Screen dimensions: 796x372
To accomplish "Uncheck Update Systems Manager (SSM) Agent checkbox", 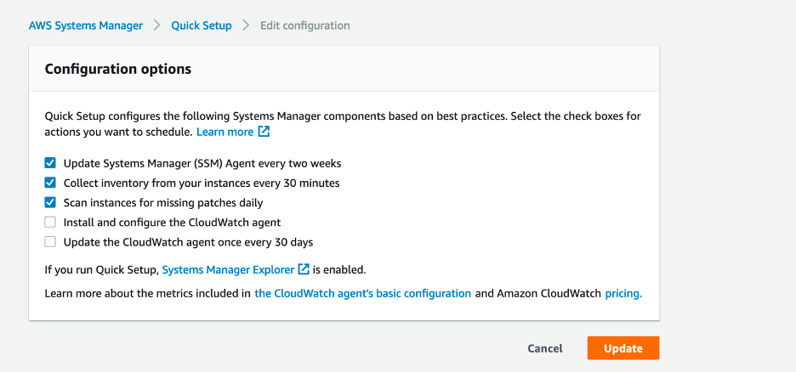I will 50,163.
